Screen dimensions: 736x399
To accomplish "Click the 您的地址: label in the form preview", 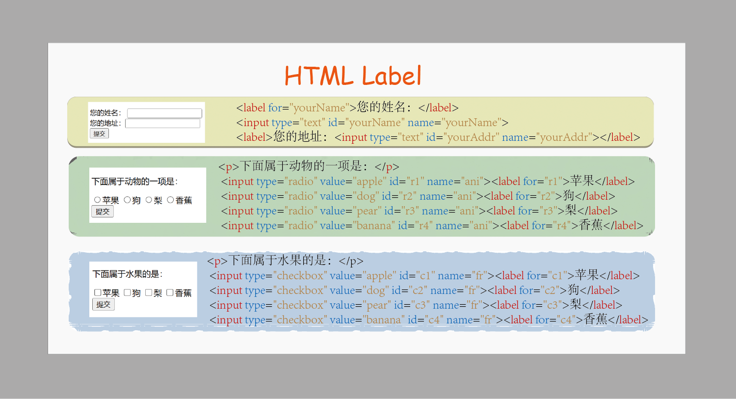I will coord(105,123).
